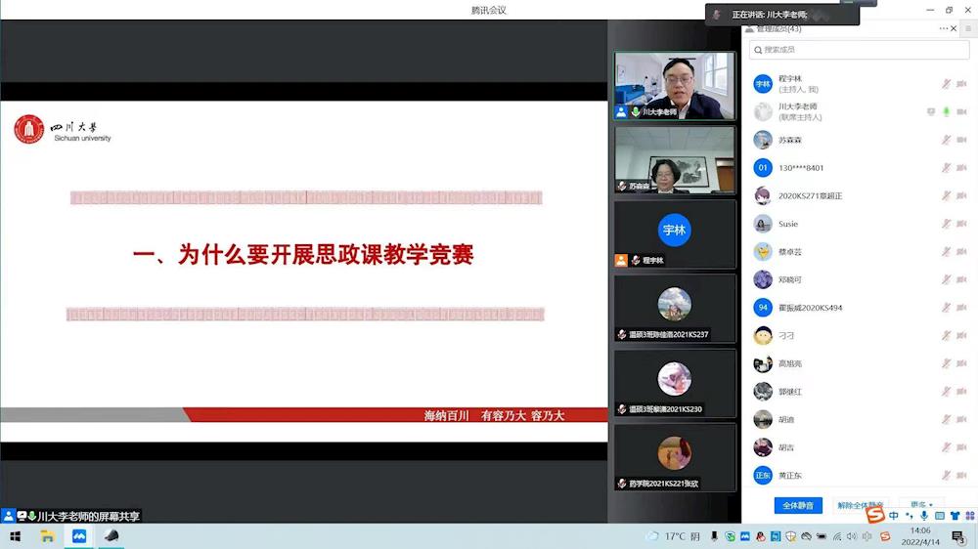
Task: Click microphone icon on 霍振威2020KS494 row
Action: tap(946, 307)
